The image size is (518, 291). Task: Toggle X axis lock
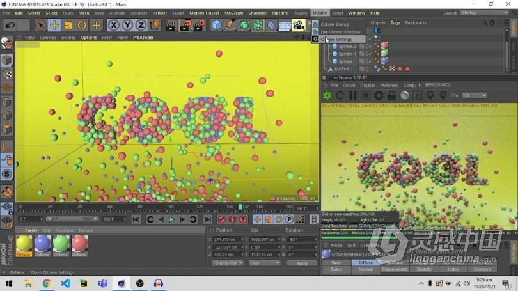(x=114, y=25)
